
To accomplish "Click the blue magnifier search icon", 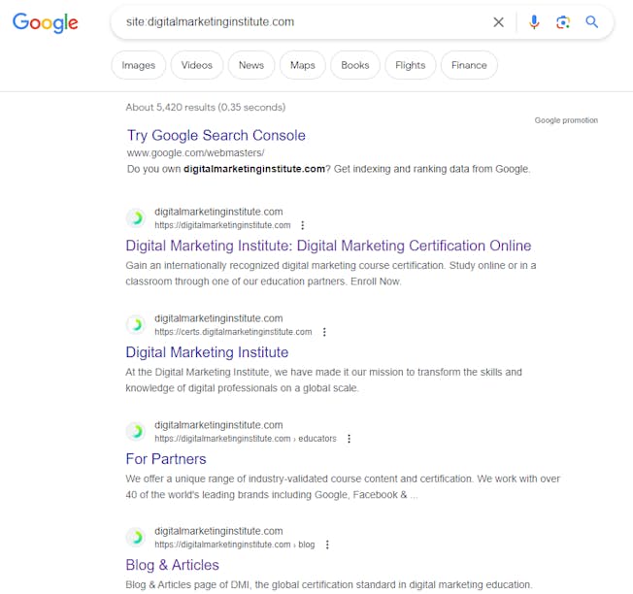I will [592, 21].
